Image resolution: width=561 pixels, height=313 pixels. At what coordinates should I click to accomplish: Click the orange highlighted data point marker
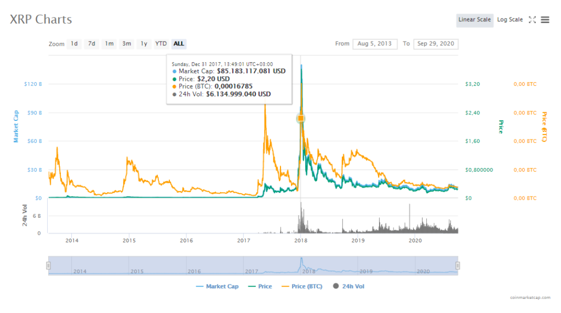click(301, 118)
